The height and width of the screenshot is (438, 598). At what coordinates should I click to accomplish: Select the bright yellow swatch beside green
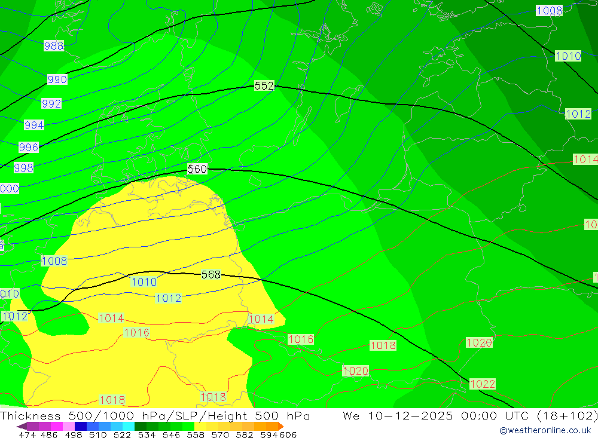point(200,426)
